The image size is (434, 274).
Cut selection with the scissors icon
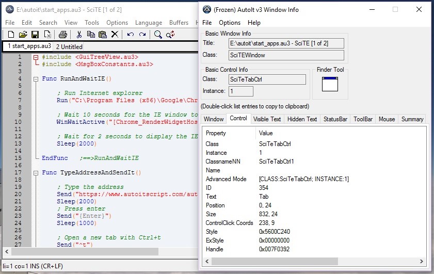(x=79, y=35)
